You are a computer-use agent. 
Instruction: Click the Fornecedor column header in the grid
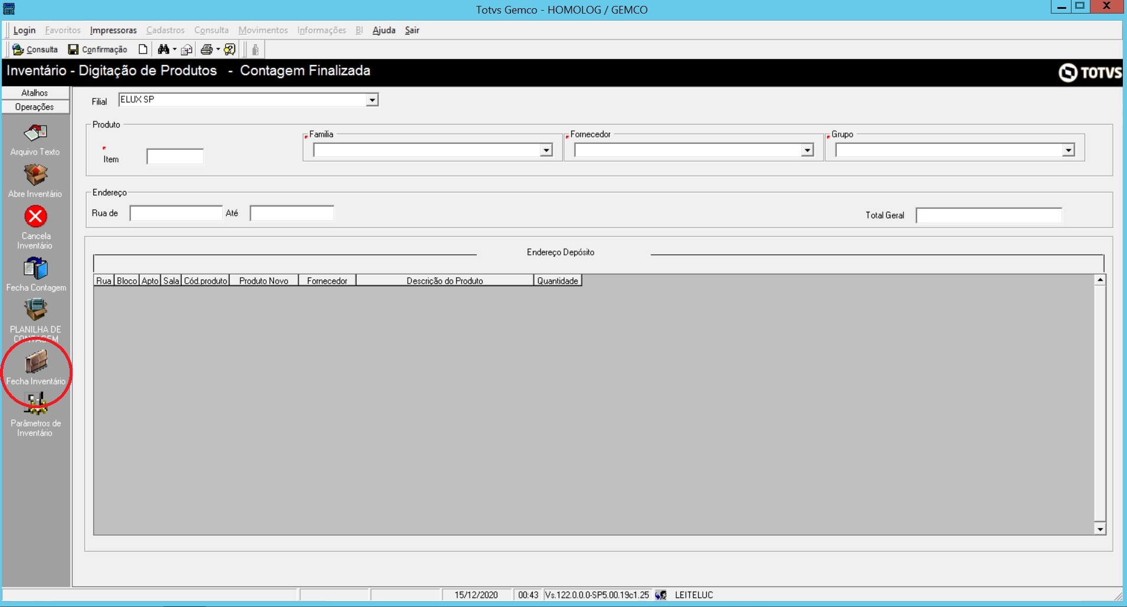[x=327, y=281]
